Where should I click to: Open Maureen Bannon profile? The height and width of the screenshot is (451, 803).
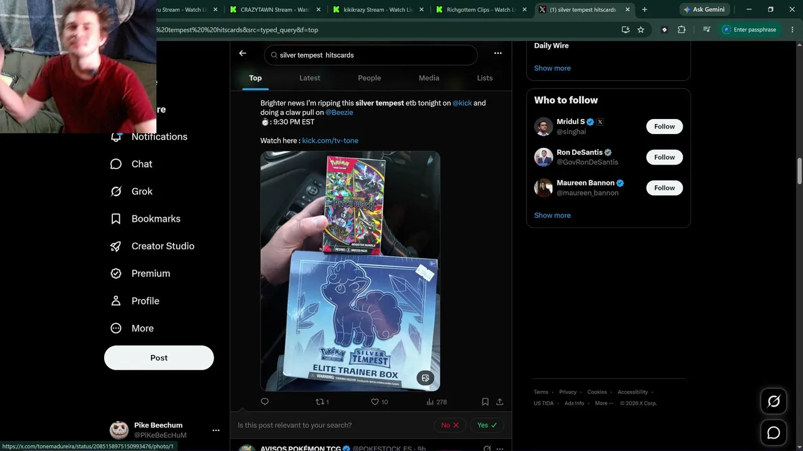click(x=585, y=183)
